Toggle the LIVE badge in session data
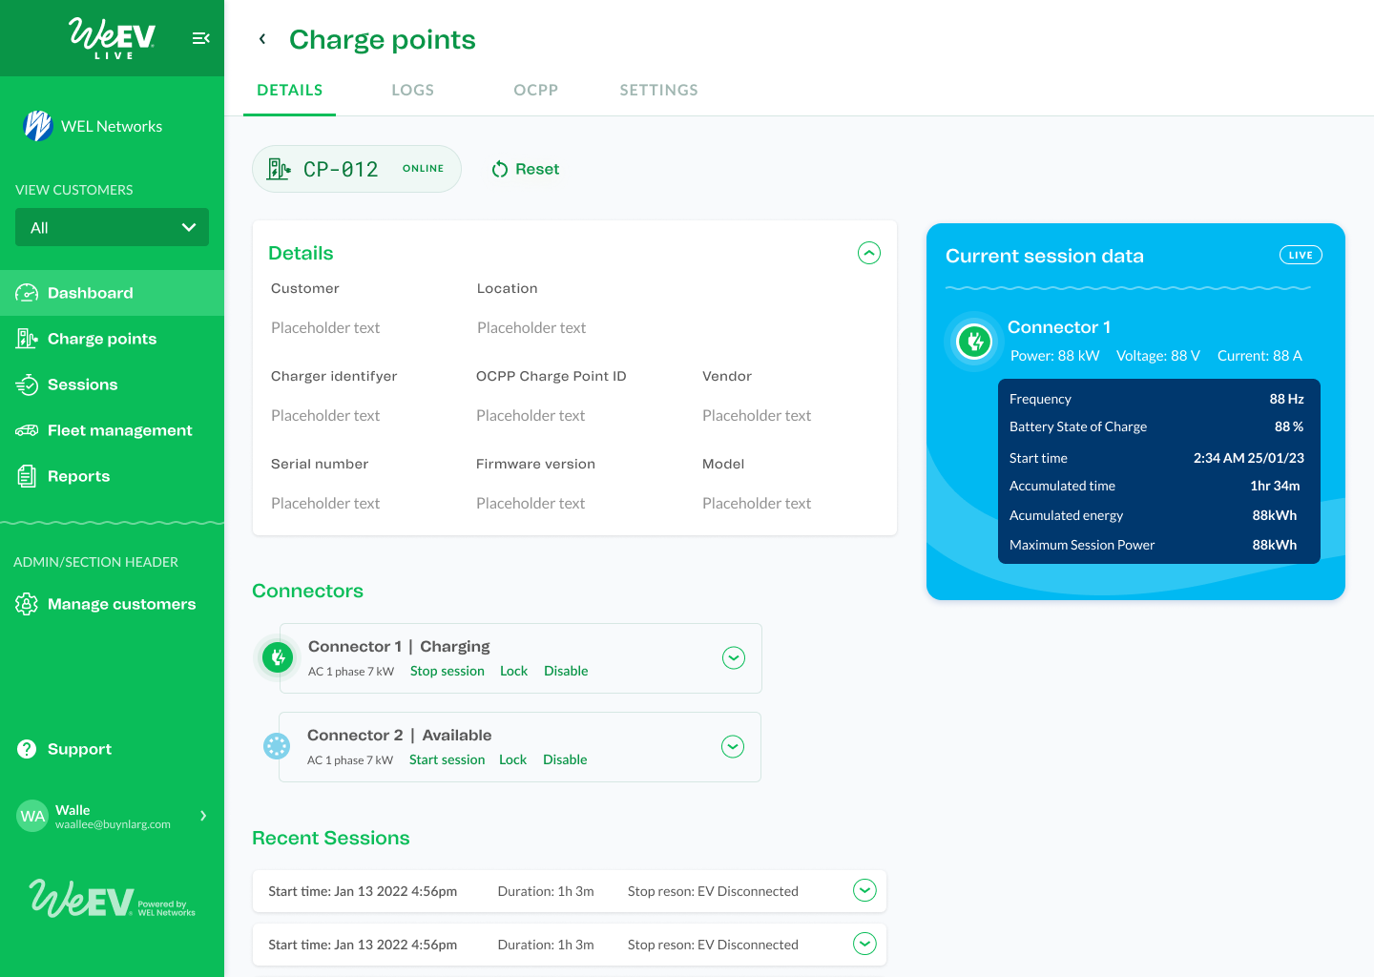The width and height of the screenshot is (1374, 977). pos(1300,255)
